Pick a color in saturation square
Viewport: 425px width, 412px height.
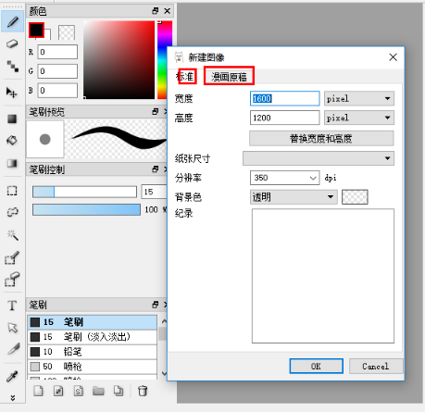tap(119, 60)
